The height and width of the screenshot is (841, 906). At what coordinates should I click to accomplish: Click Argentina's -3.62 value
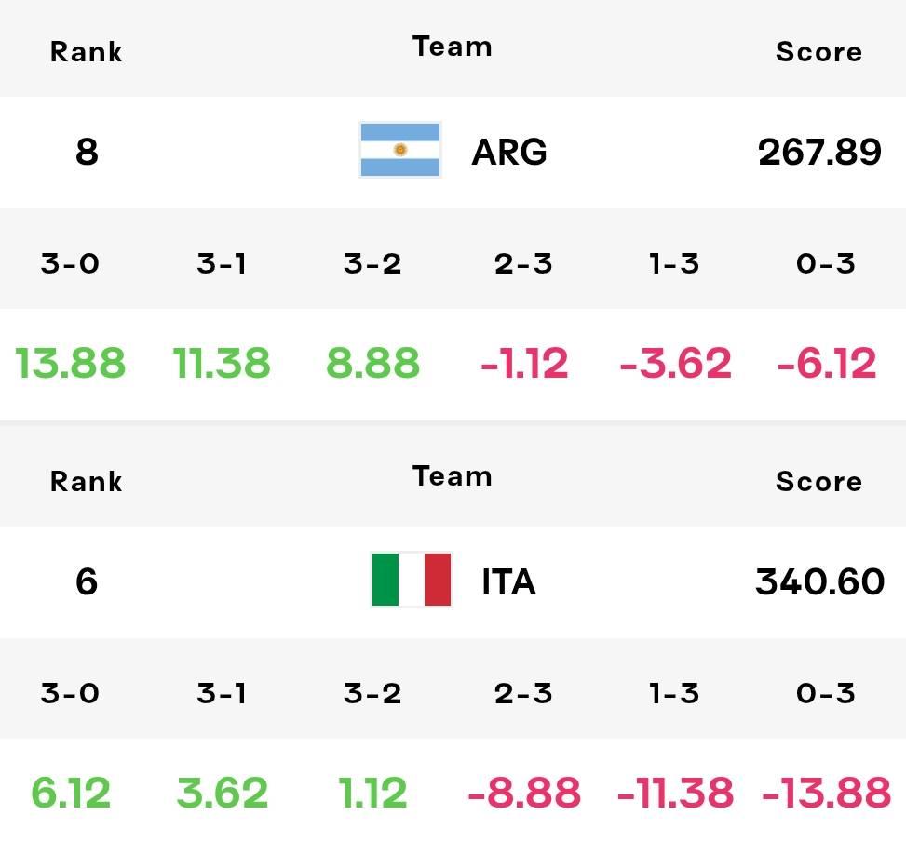click(675, 363)
